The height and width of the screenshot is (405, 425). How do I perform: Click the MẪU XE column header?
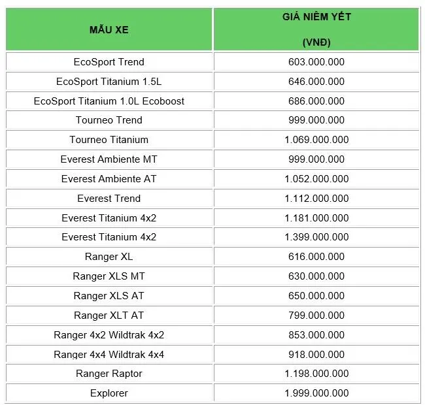pyautogui.click(x=109, y=30)
